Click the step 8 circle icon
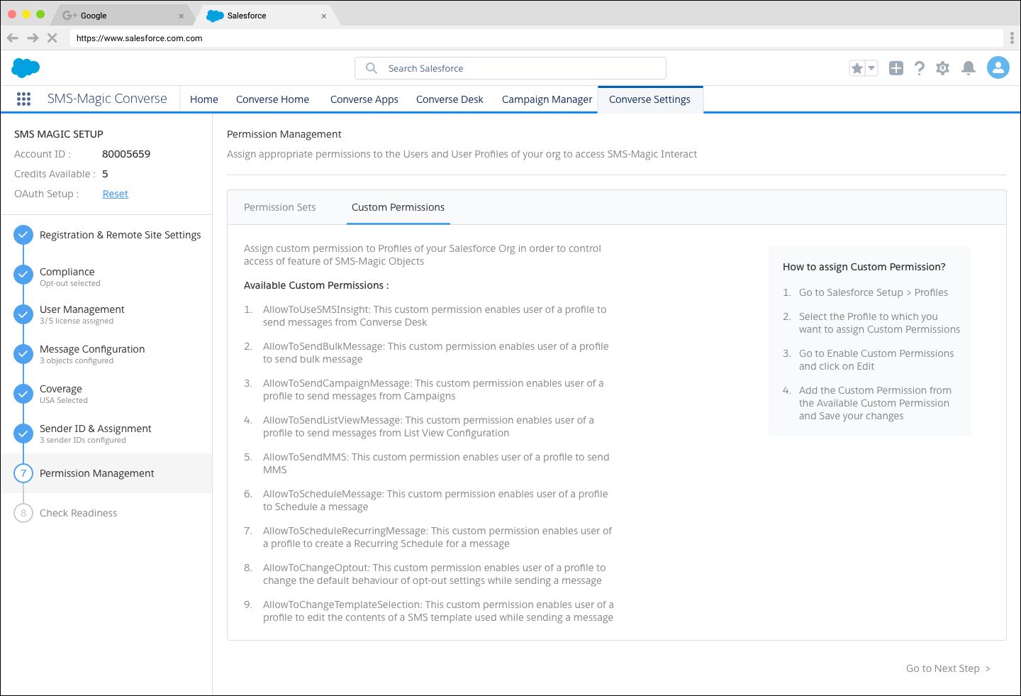Screen dimensions: 1021x696 23,513
